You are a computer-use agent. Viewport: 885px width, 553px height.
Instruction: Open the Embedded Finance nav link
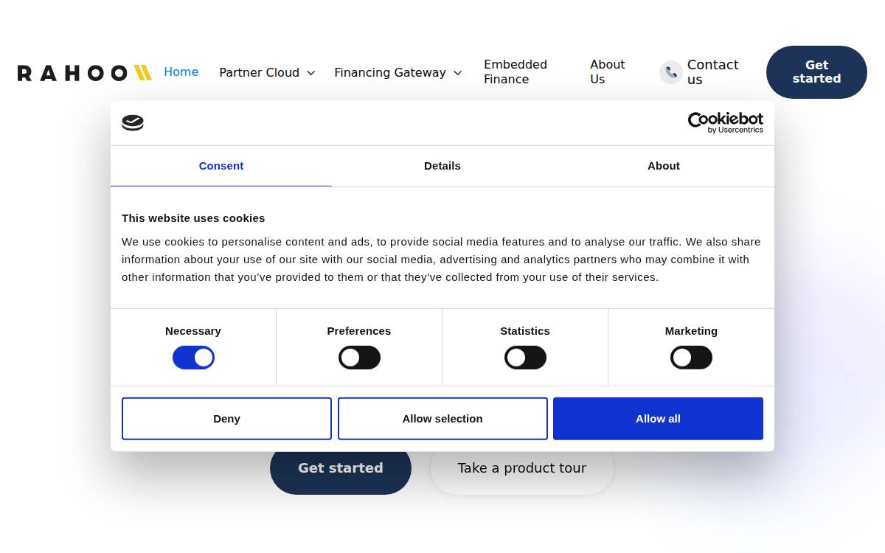point(516,72)
